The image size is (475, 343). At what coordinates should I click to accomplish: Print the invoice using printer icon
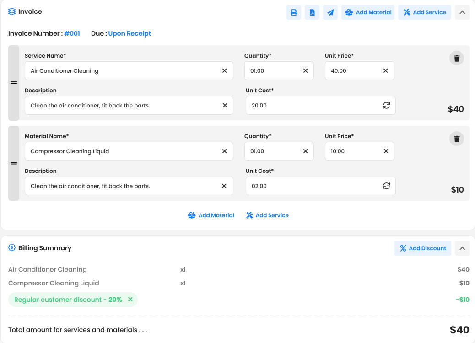(x=293, y=12)
